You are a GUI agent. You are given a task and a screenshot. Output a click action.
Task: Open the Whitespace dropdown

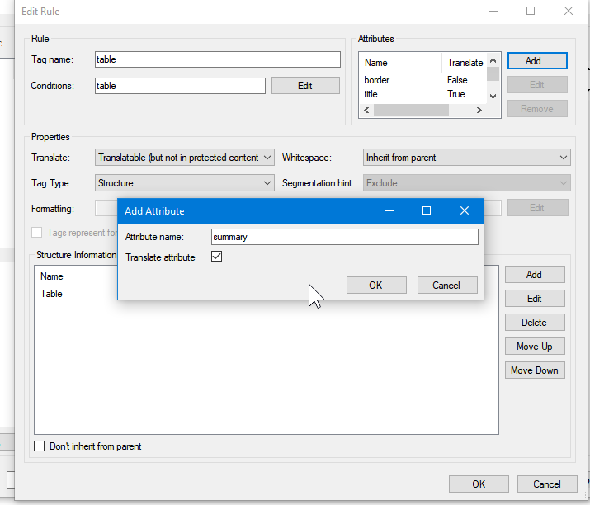pos(466,158)
